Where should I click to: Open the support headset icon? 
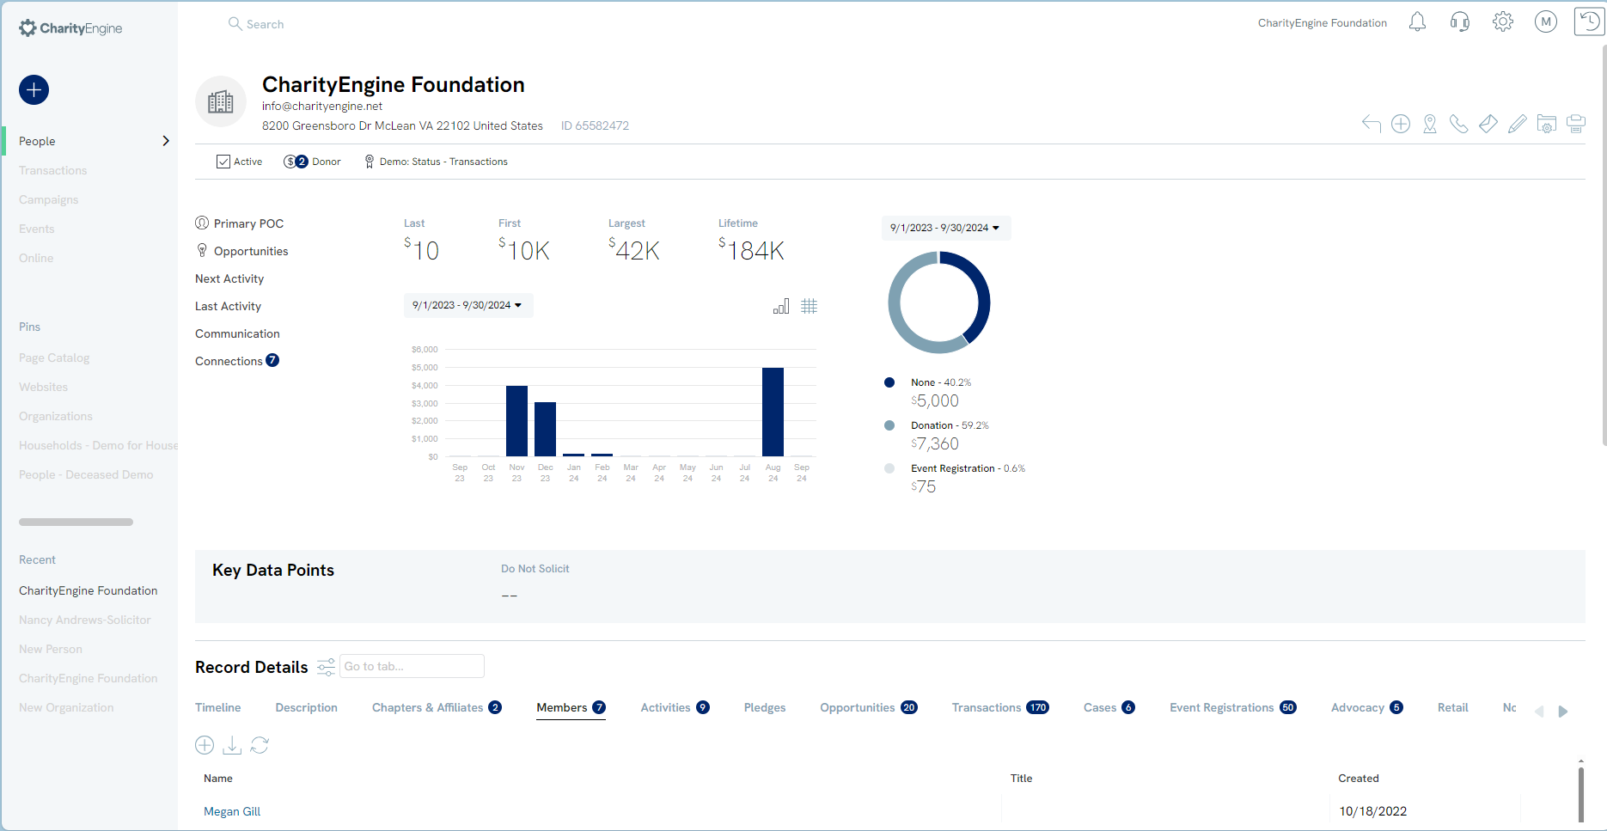[1459, 22]
